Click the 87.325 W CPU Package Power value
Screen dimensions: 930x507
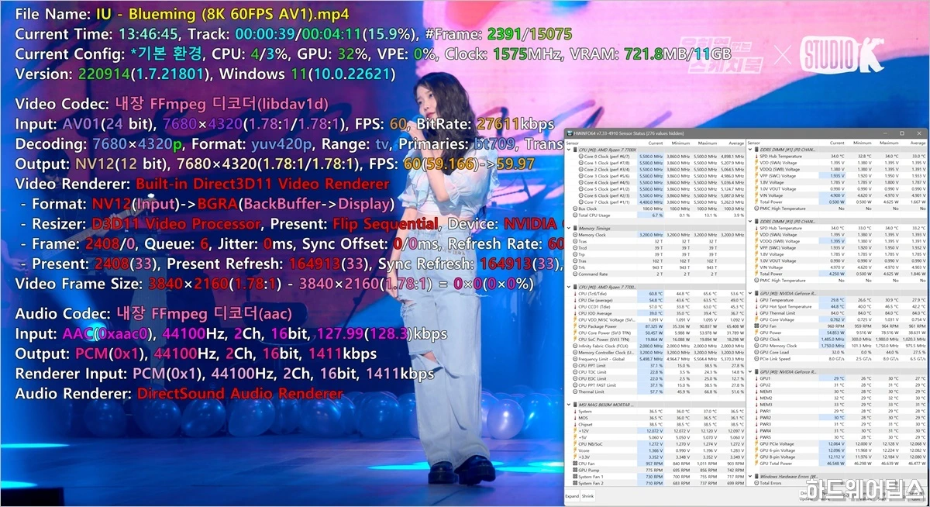point(655,326)
